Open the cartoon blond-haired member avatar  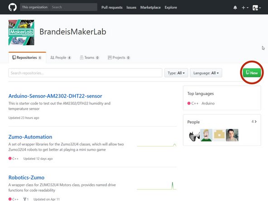coord(206,135)
